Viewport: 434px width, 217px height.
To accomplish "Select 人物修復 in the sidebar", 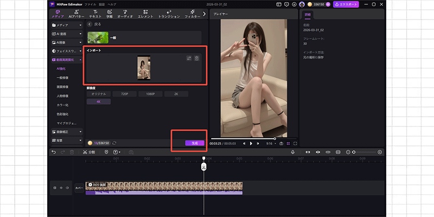I will 62,96.
